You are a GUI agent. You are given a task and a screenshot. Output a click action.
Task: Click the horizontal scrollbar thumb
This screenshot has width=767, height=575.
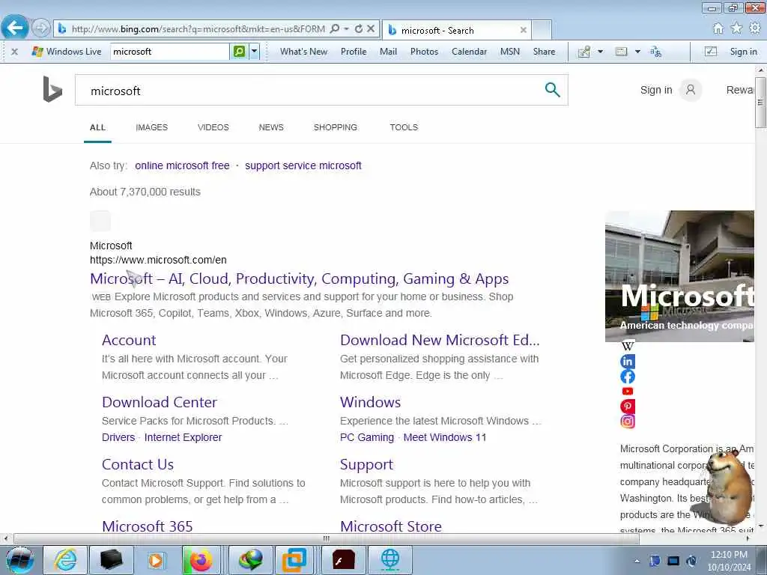tap(327, 539)
